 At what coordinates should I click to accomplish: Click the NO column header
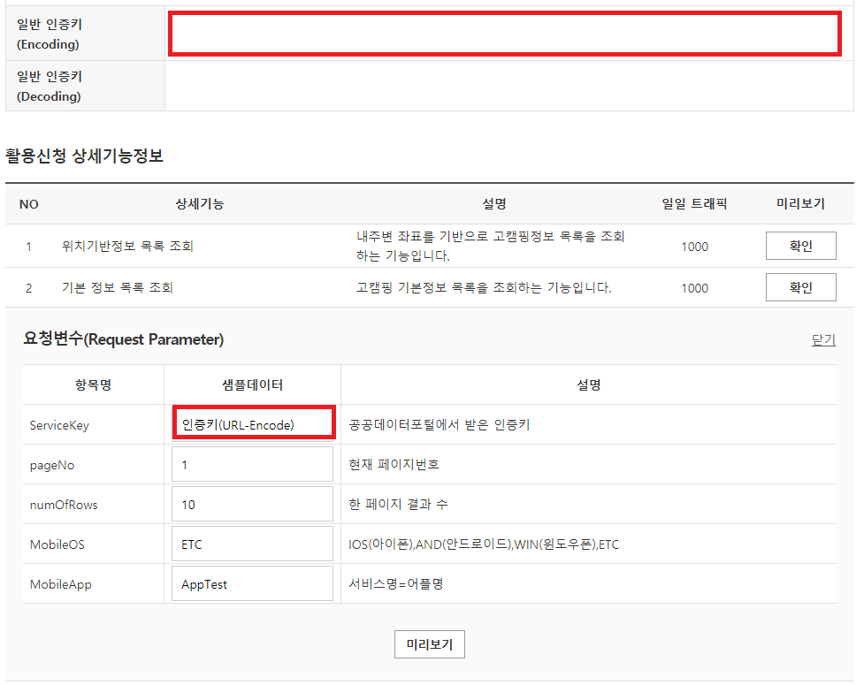point(28,204)
